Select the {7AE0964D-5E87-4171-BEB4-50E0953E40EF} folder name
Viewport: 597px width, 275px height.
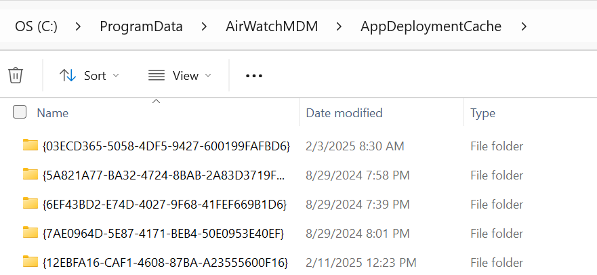tap(163, 233)
